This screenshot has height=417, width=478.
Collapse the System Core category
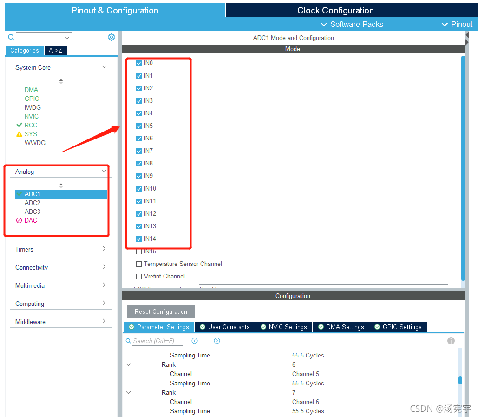[x=104, y=67]
